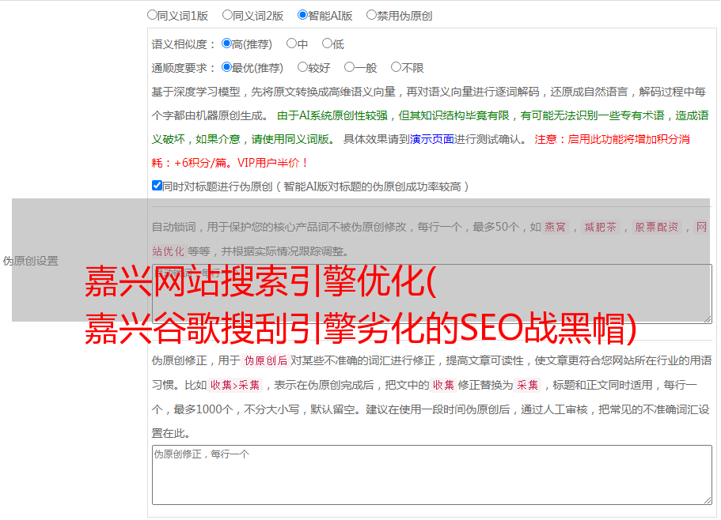Click into the 自动锁词 textarea

click(432, 294)
